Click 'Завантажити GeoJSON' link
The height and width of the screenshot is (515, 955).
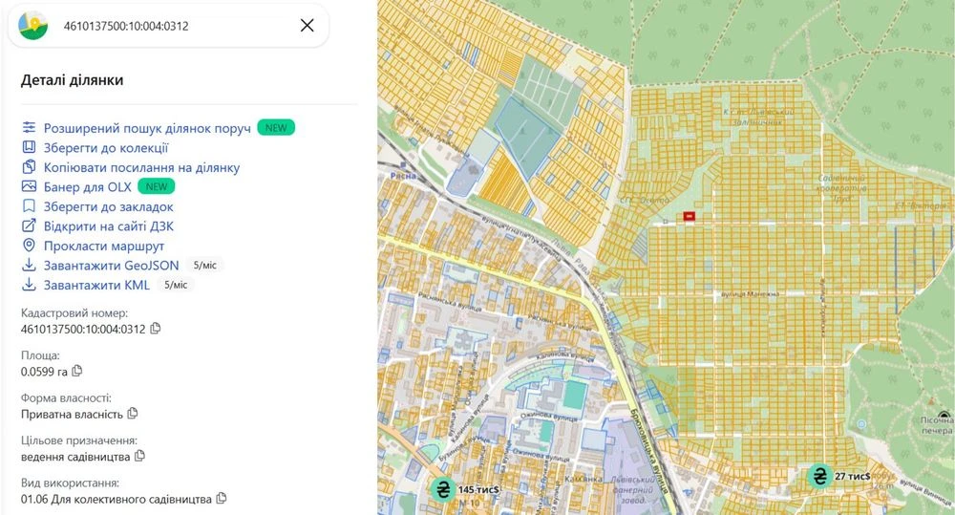click(x=111, y=265)
